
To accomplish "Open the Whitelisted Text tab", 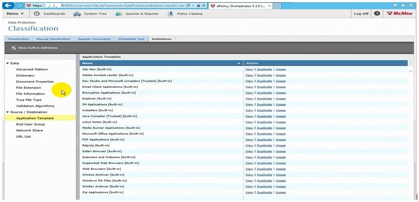I will coord(131,39).
